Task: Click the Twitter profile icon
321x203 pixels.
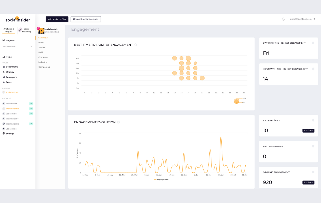Action: click(x=4, y=119)
